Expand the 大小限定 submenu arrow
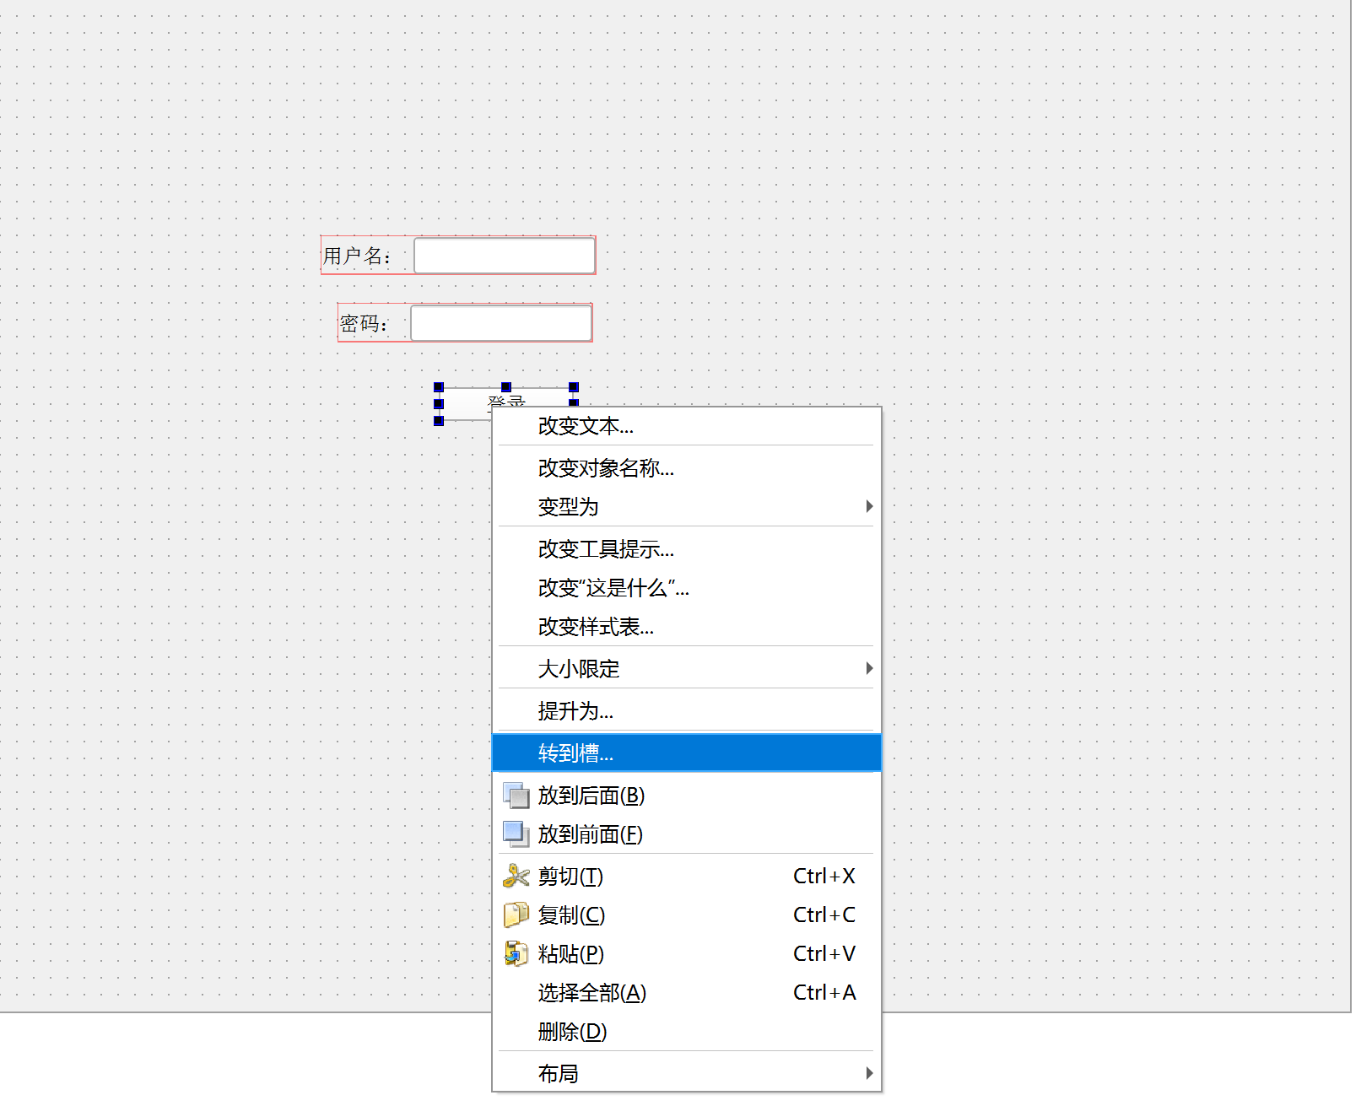The width and height of the screenshot is (1361, 1106). point(868,668)
